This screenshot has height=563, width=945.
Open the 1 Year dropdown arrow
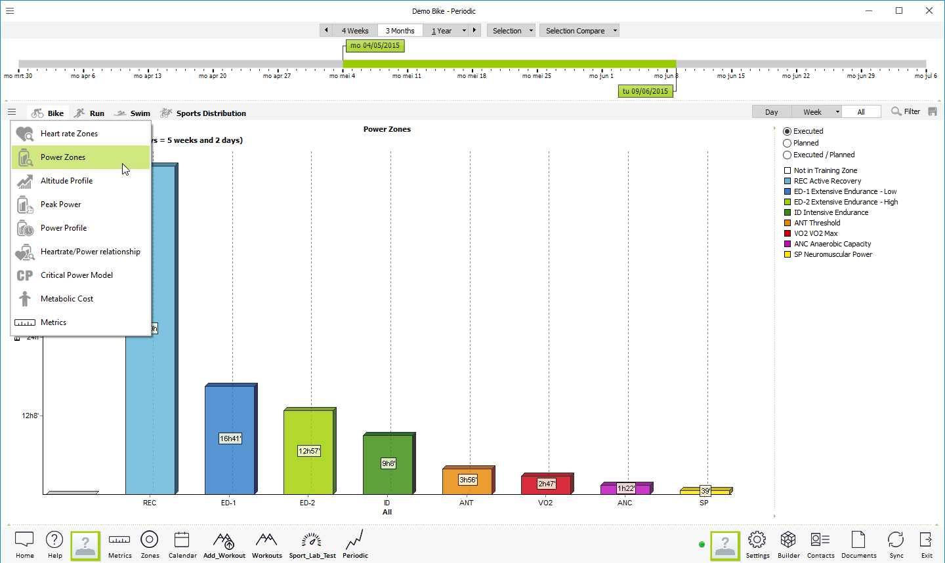coord(464,31)
